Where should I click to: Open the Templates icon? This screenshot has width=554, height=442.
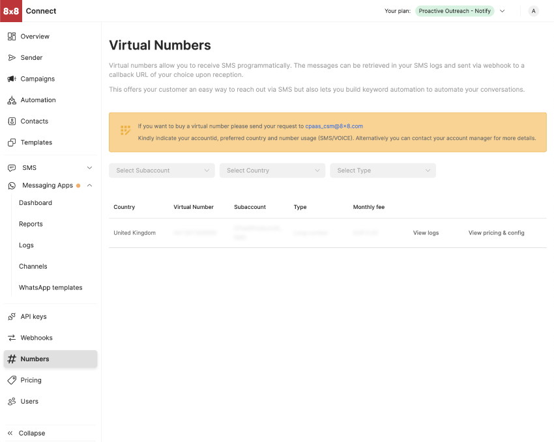click(12, 143)
